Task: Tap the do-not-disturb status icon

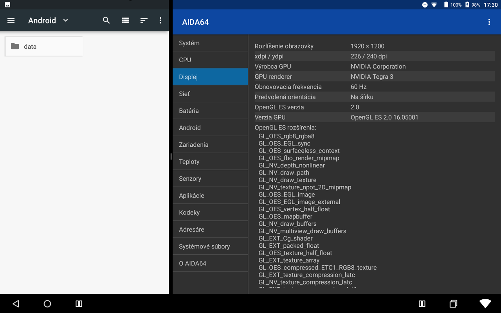Action: [x=425, y=5]
